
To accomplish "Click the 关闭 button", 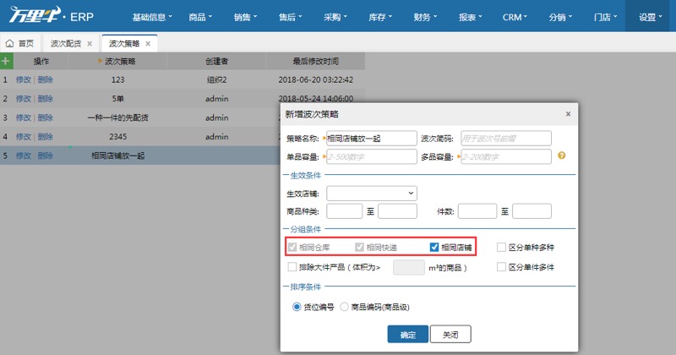I will coord(450,335).
